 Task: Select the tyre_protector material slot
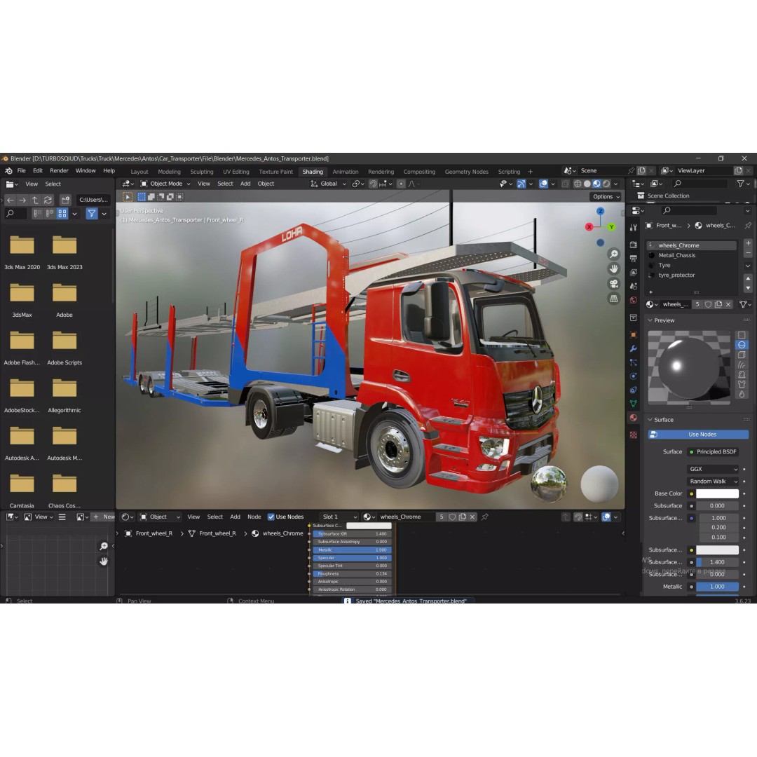[691, 275]
